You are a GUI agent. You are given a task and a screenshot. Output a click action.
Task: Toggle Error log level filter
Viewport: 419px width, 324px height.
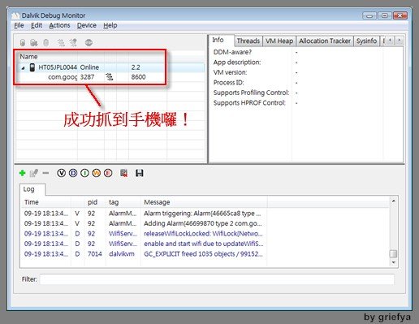[x=108, y=173]
